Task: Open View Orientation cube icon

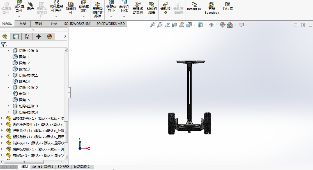Action: click(189, 25)
